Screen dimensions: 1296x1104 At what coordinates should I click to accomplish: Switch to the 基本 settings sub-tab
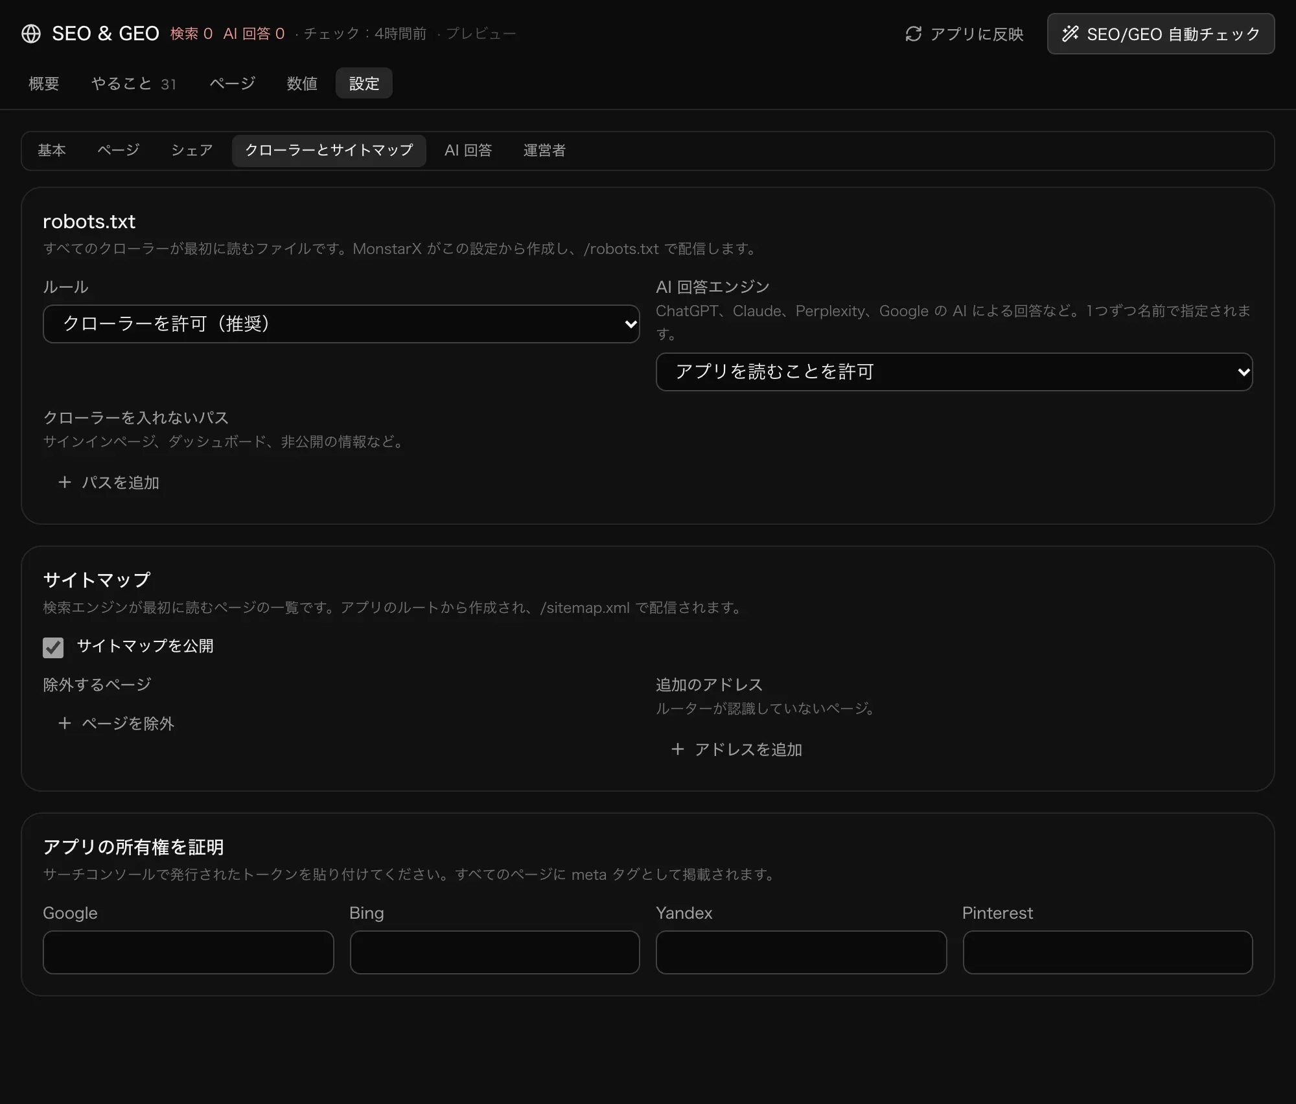coord(52,150)
